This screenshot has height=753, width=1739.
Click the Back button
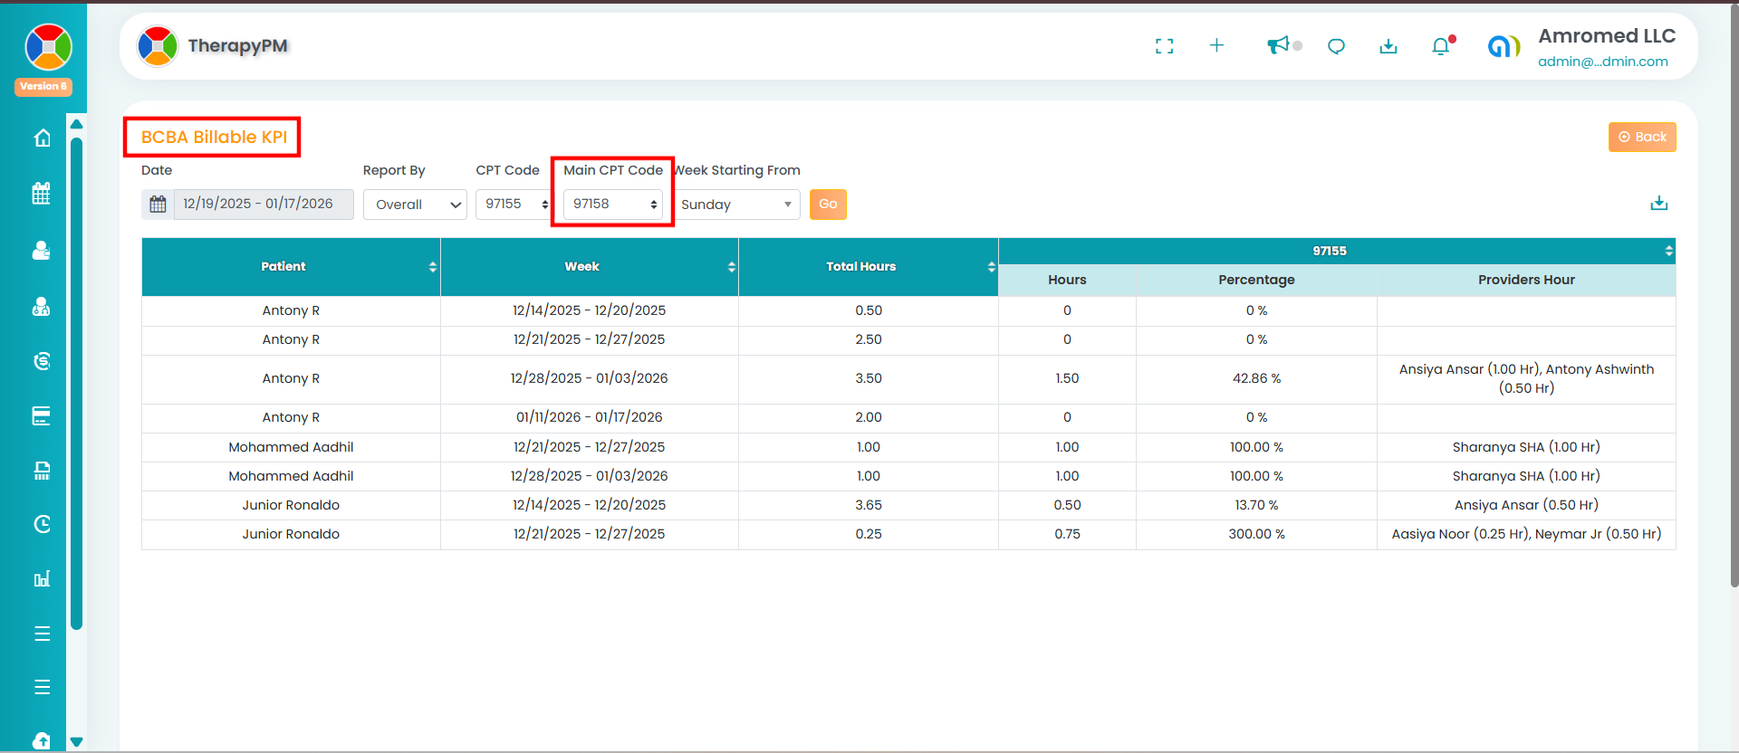coord(1641,137)
